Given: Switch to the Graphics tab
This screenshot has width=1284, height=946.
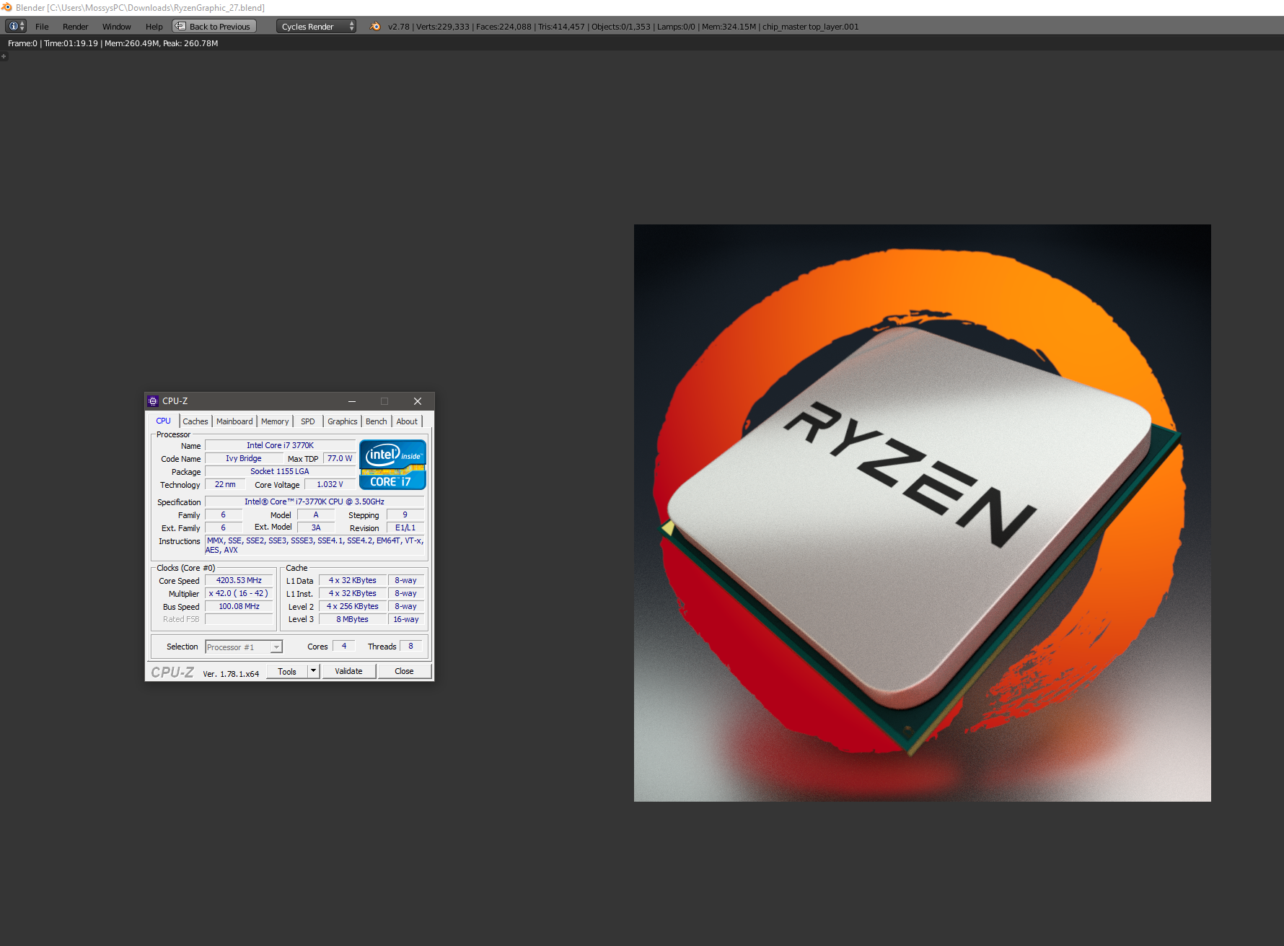Looking at the screenshot, I should [x=342, y=421].
